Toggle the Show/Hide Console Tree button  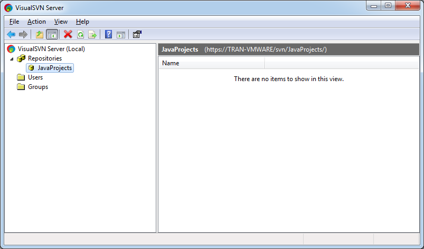(x=52, y=35)
